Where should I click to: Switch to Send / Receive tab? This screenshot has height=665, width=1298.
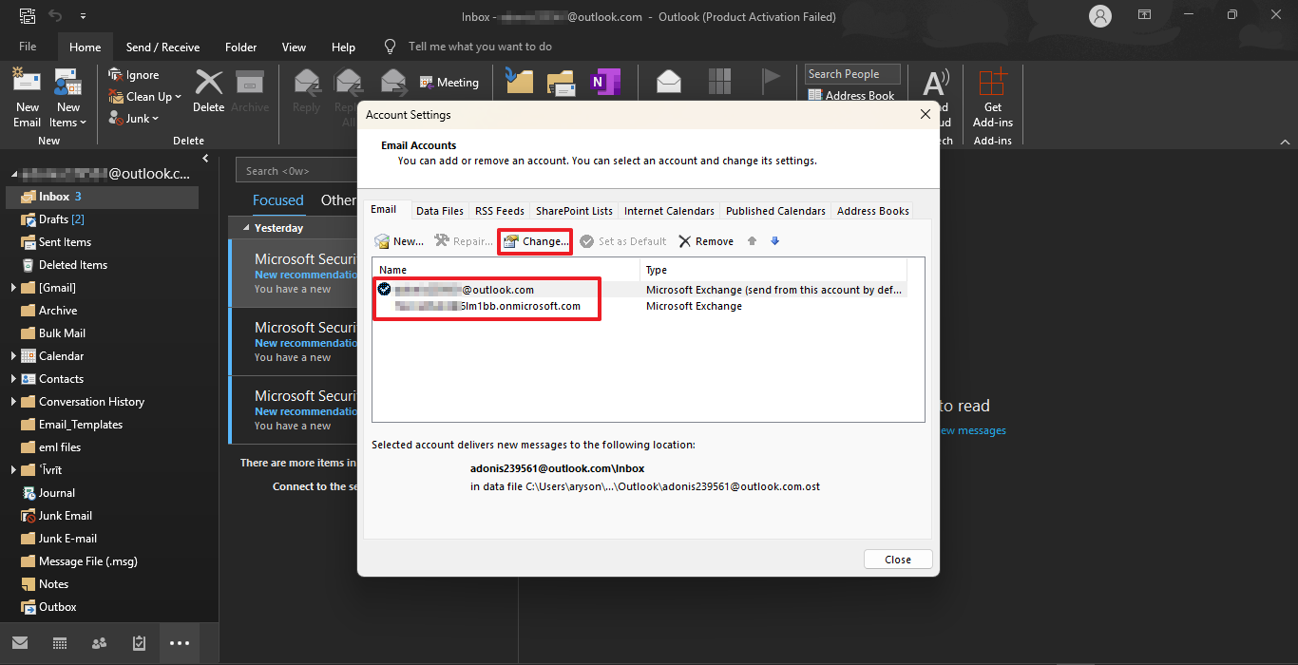(x=162, y=47)
